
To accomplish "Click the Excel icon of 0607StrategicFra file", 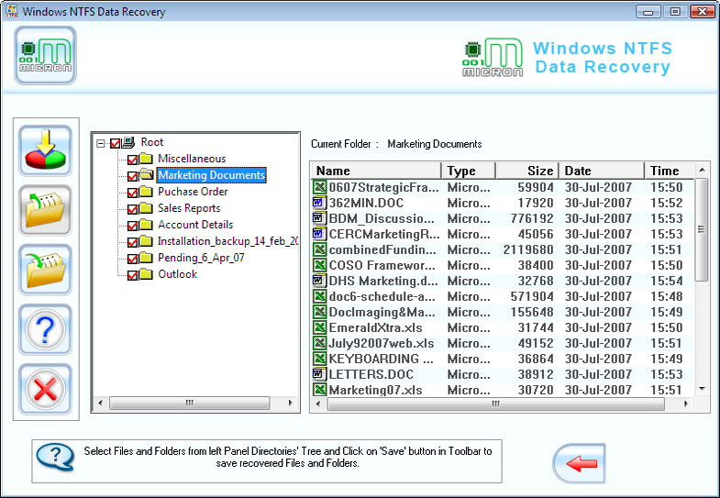I will pyautogui.click(x=319, y=187).
